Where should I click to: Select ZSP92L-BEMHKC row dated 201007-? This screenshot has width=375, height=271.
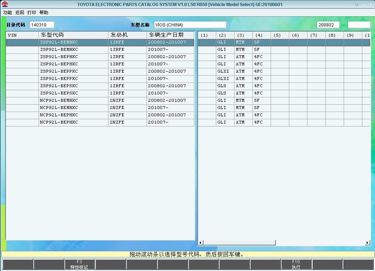[x=100, y=50]
